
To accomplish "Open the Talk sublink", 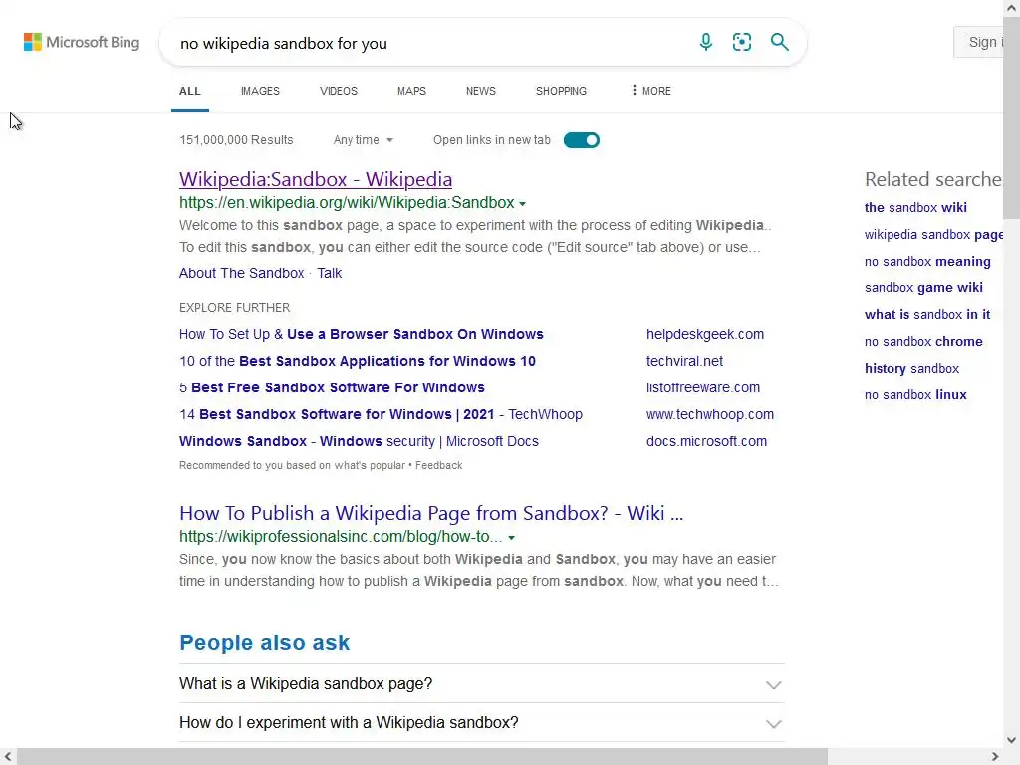I will pos(329,273).
